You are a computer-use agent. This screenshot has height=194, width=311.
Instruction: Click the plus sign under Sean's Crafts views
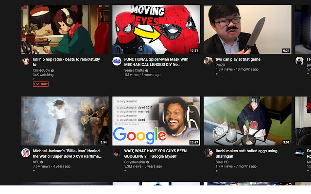pos(125,79)
